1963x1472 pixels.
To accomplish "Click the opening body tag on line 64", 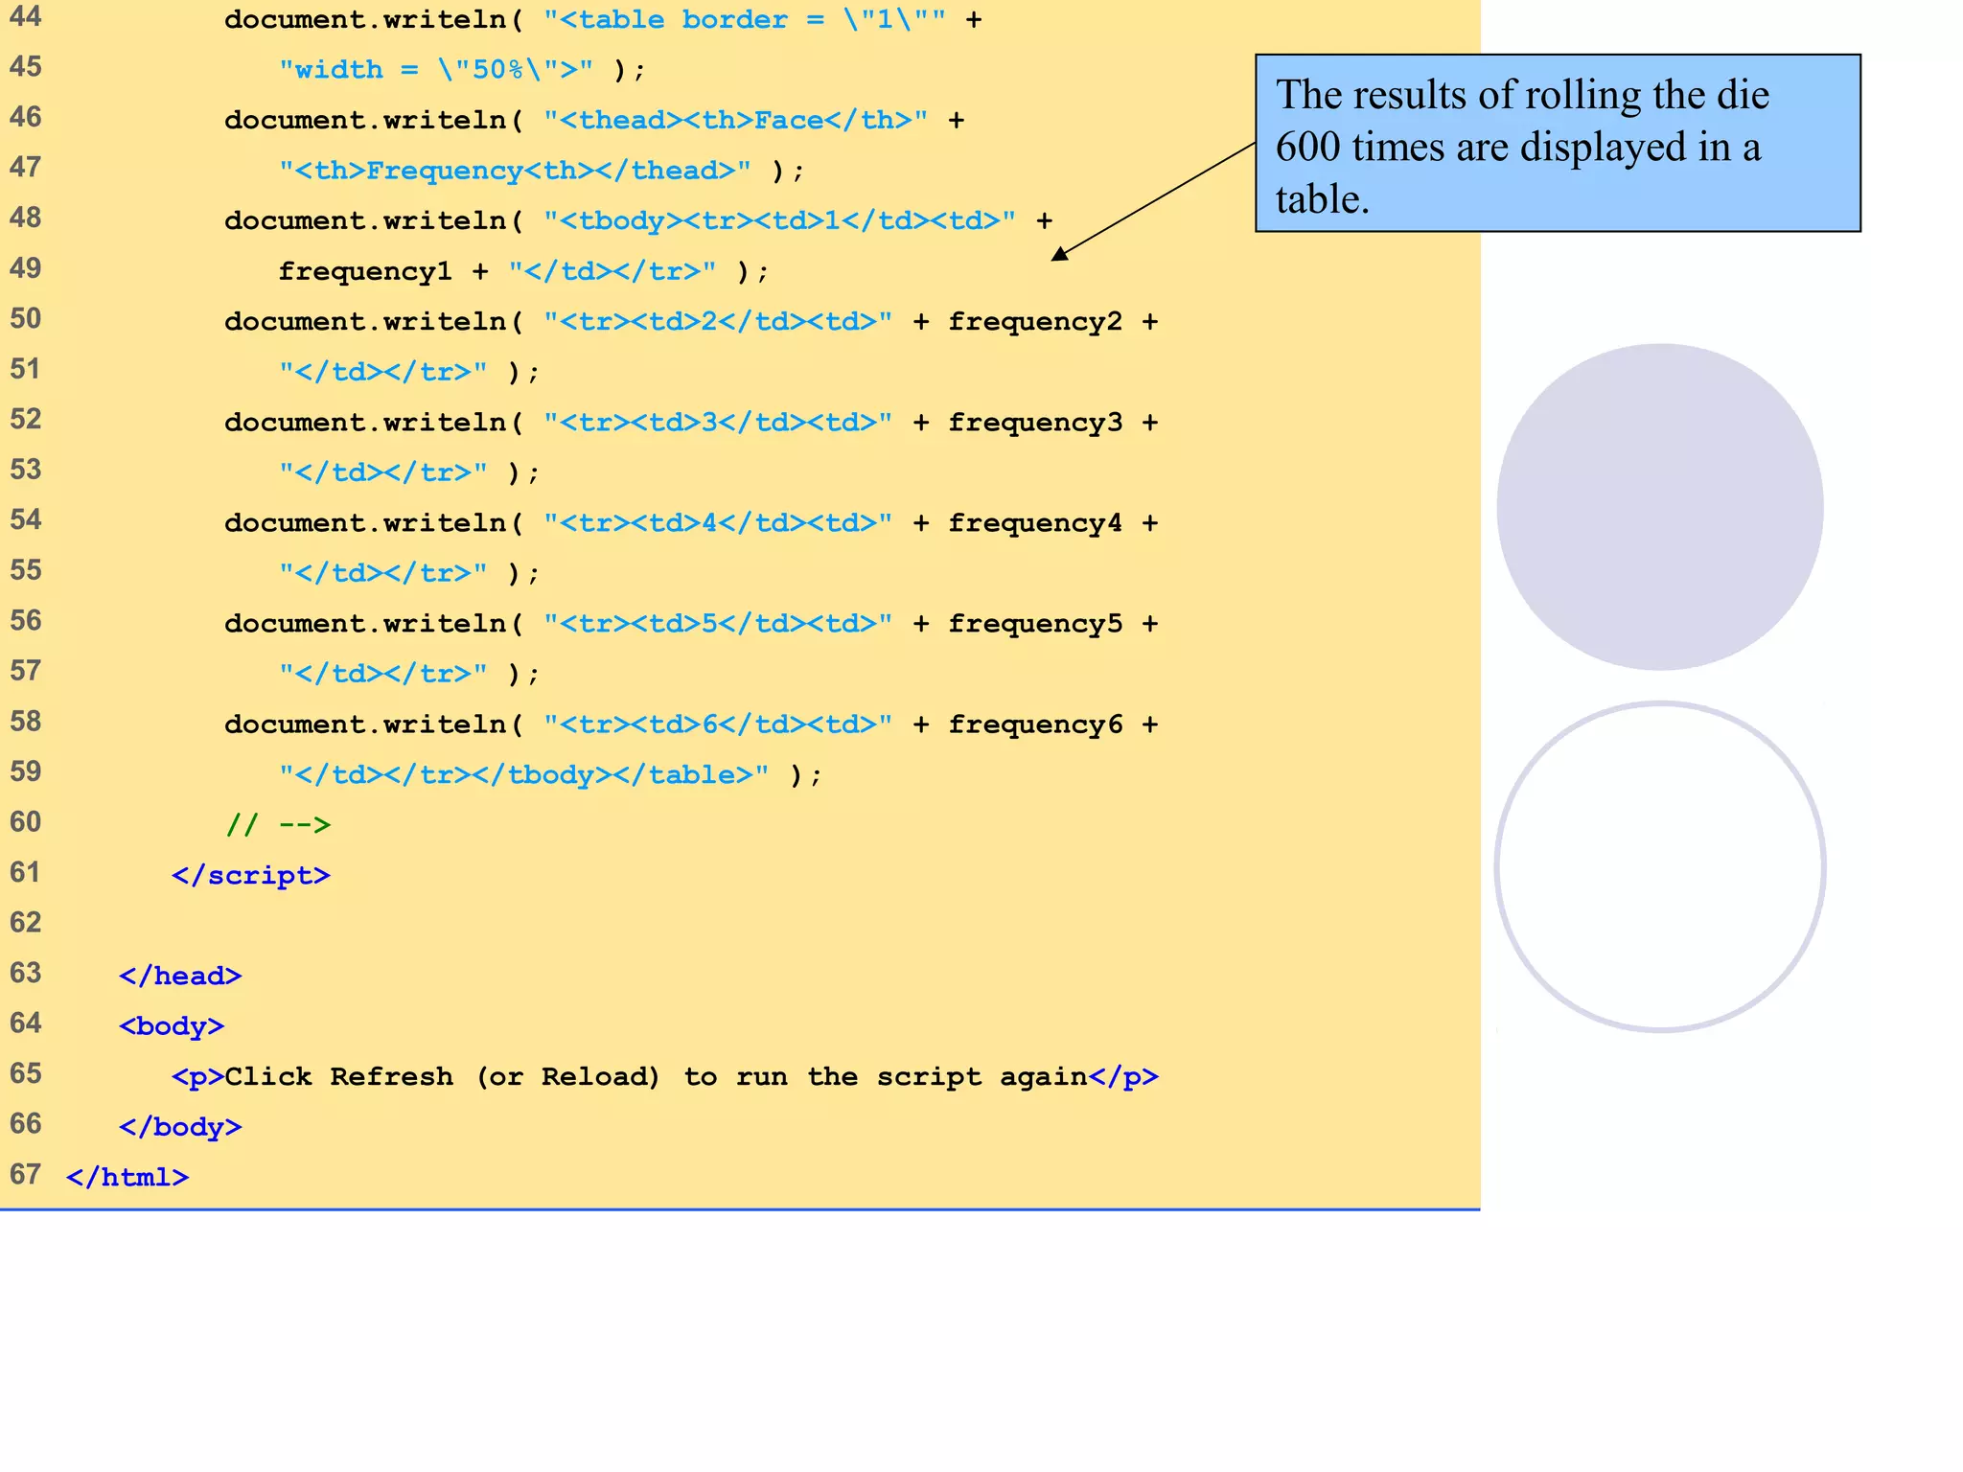I will (x=172, y=1026).
